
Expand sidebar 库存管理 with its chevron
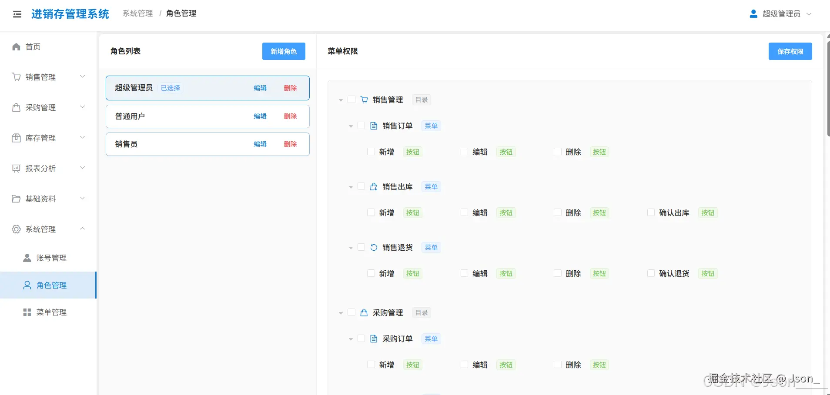point(83,137)
